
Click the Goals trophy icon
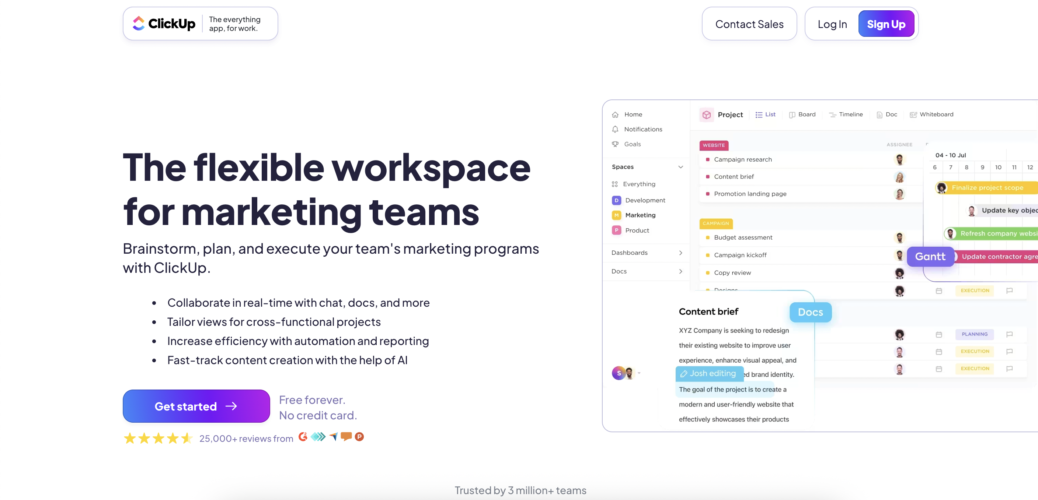[x=615, y=144]
